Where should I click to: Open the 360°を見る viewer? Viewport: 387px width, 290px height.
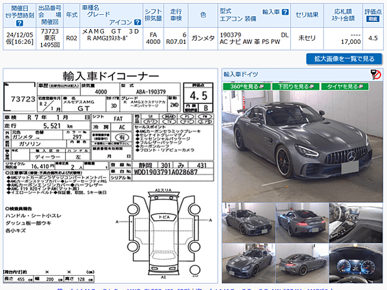click(x=247, y=87)
